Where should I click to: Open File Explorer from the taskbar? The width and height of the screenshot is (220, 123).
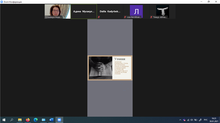point(20,120)
